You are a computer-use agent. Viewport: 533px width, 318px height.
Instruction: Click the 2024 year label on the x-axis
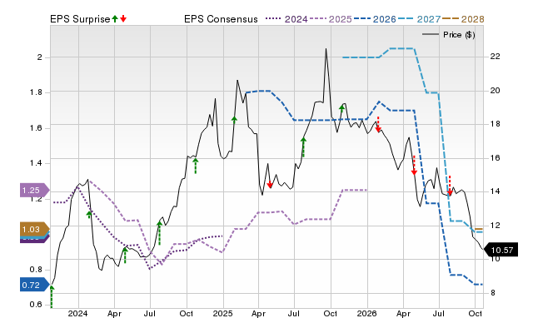point(78,313)
